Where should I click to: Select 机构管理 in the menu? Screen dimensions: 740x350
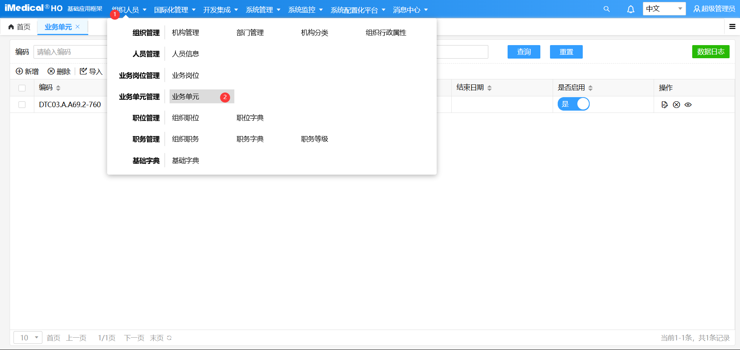[x=185, y=33]
